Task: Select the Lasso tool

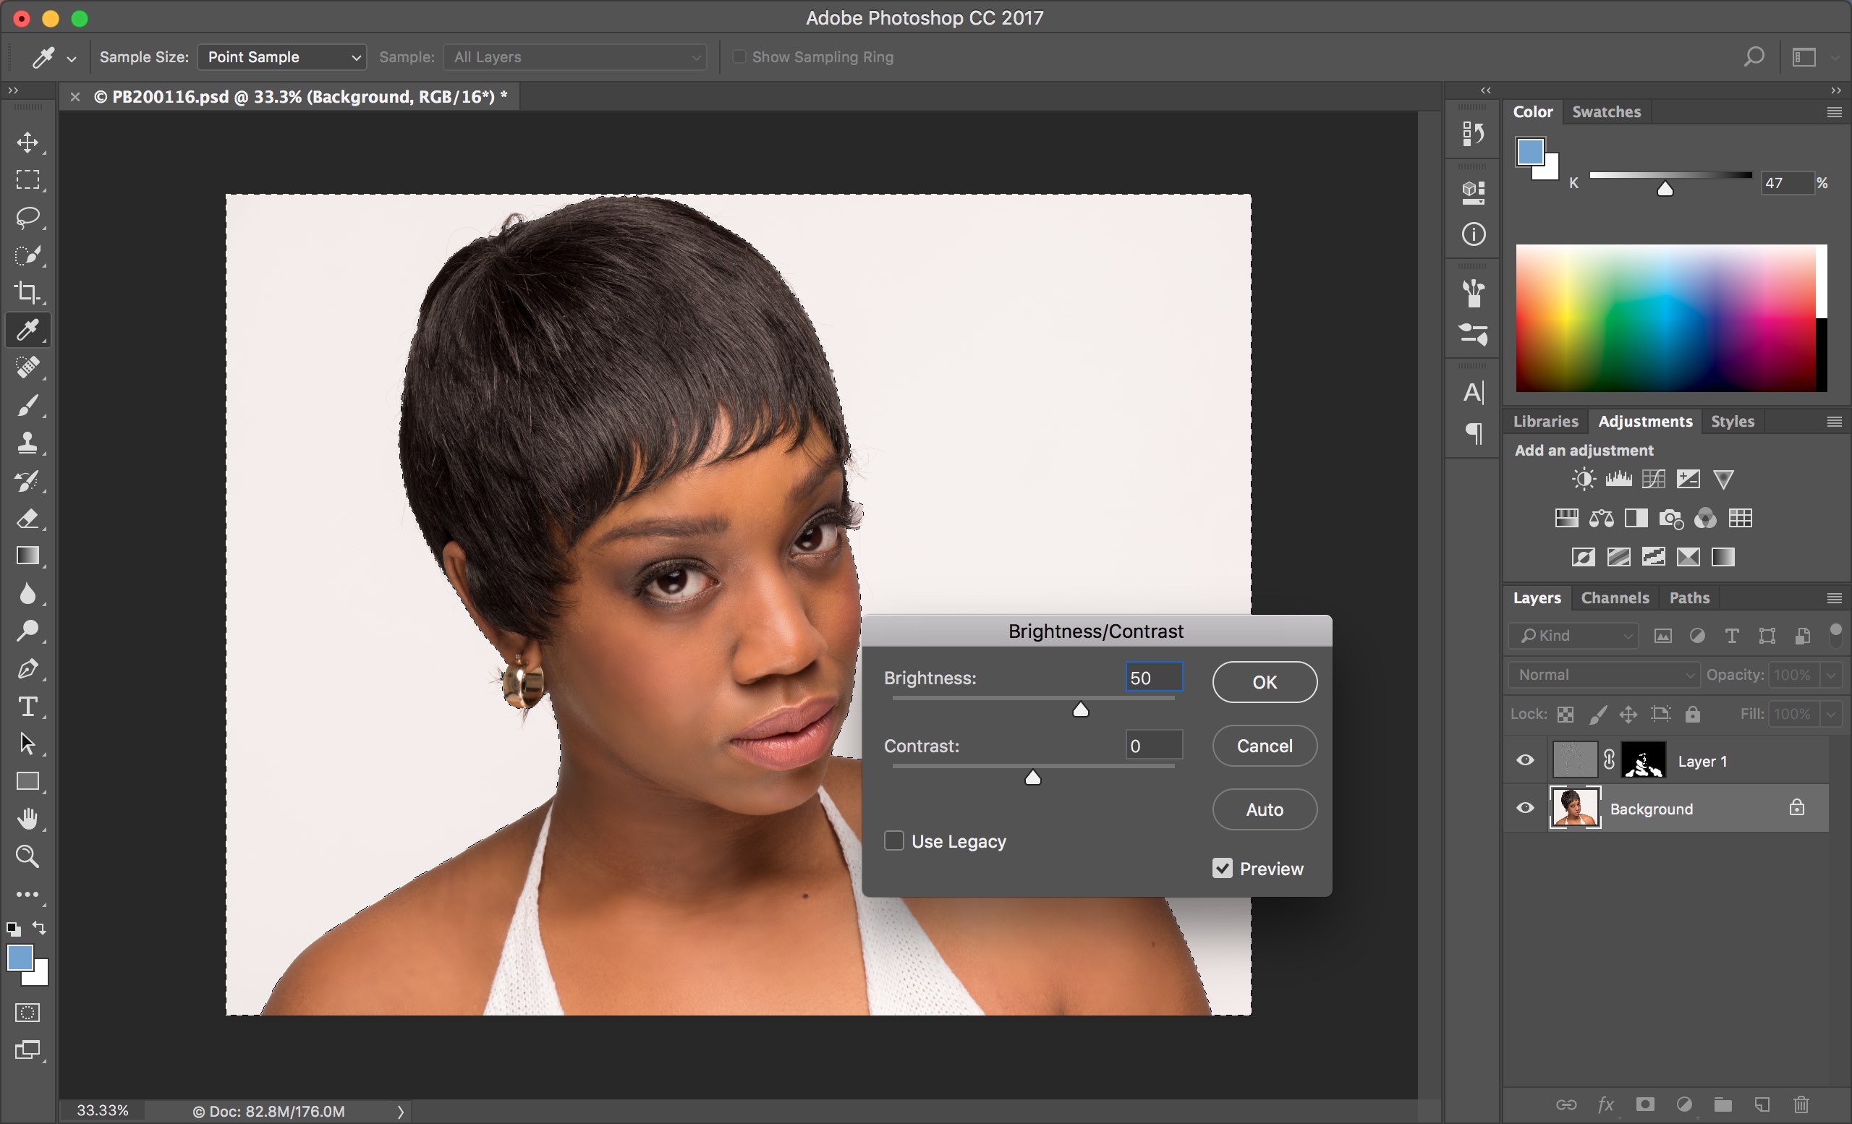Action: pyautogui.click(x=28, y=218)
